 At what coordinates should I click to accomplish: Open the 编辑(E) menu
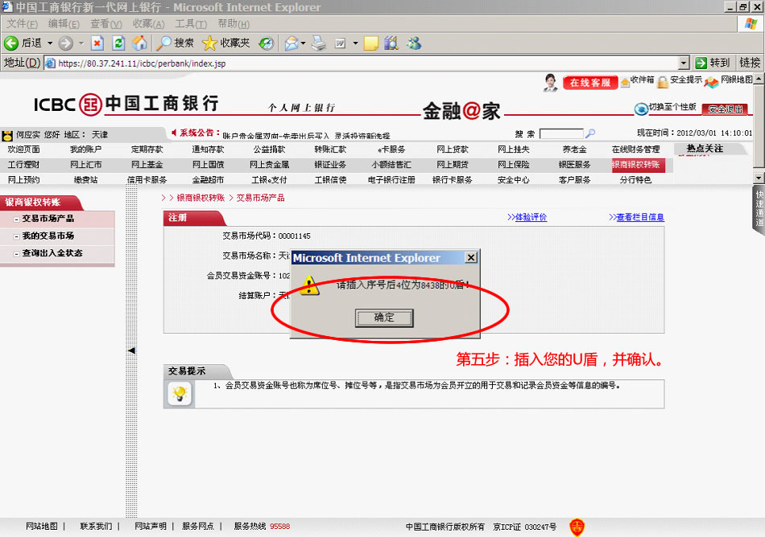[64, 24]
